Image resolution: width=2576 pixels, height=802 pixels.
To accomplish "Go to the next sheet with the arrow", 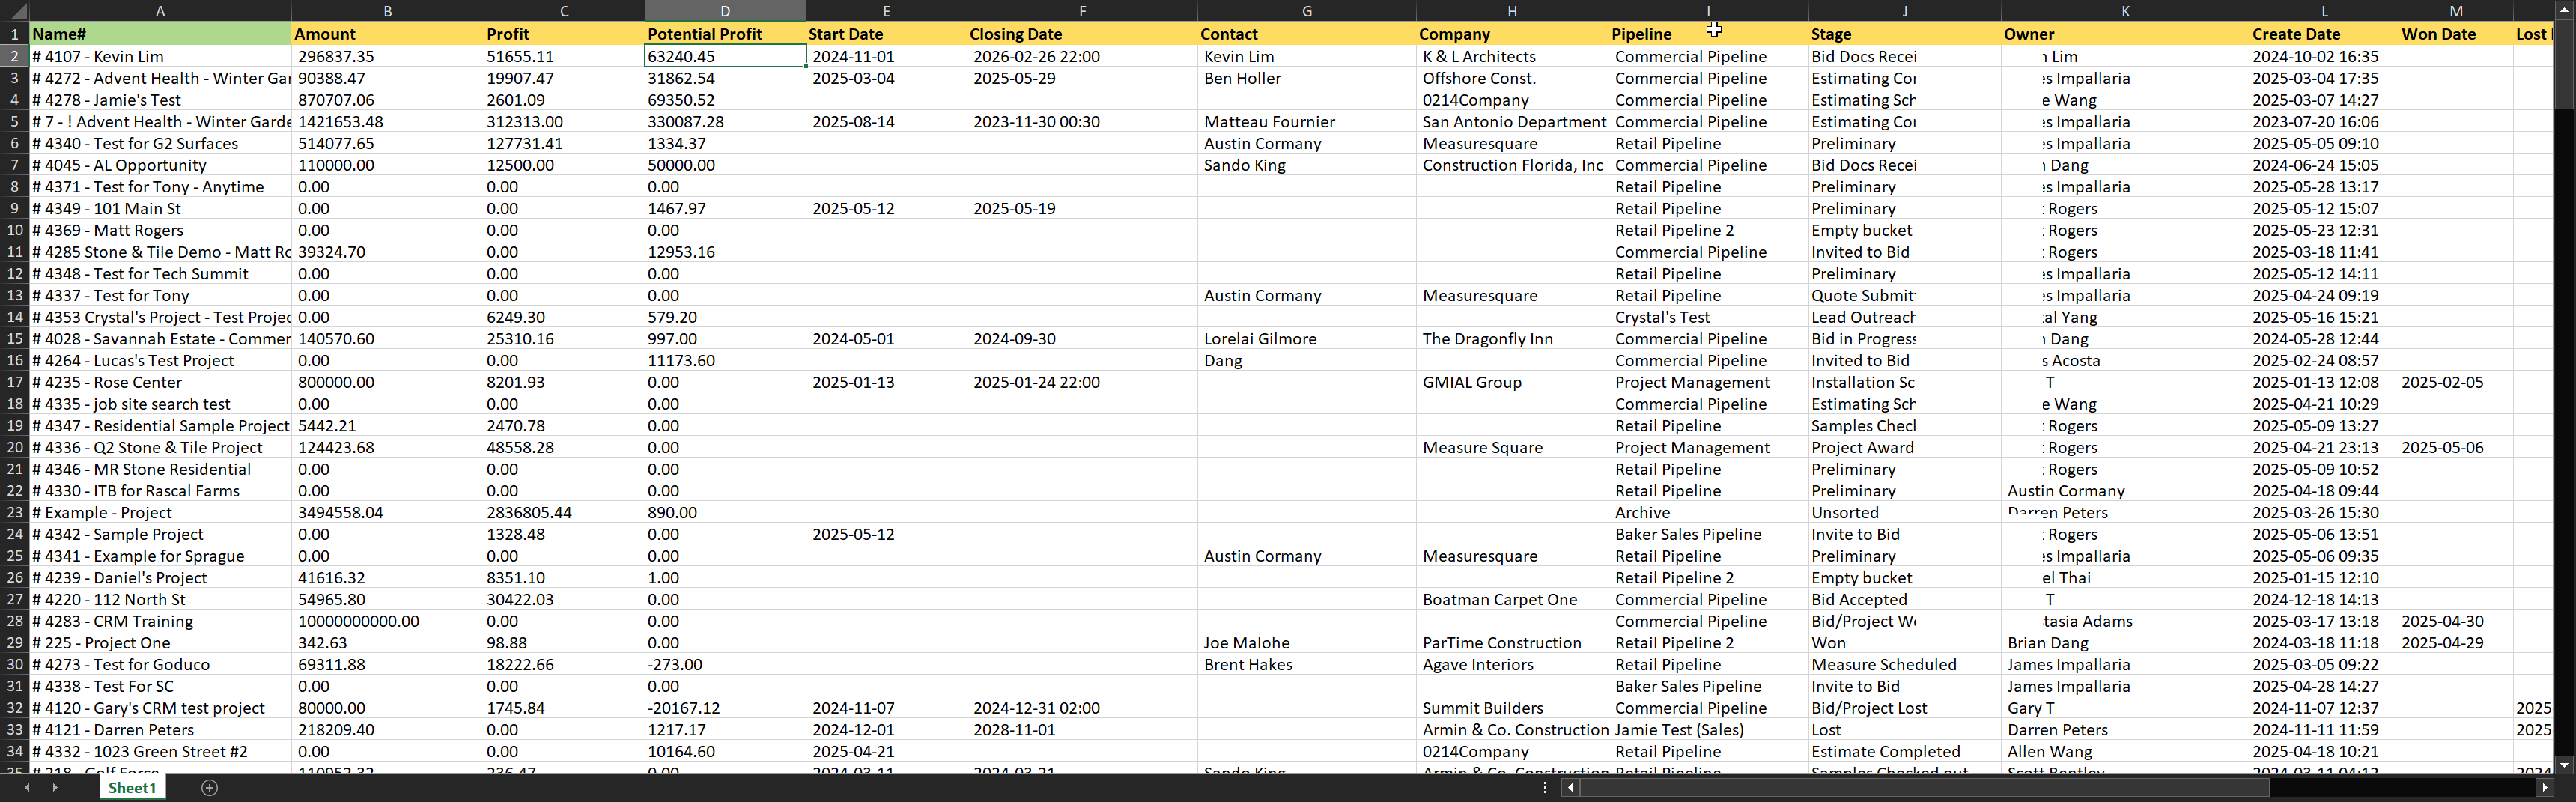I will pos(55,788).
